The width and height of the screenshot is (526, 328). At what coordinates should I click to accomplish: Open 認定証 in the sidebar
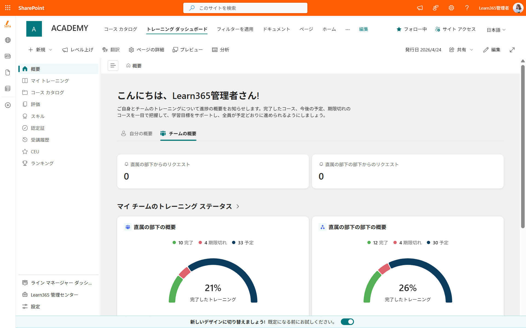(x=58, y=128)
